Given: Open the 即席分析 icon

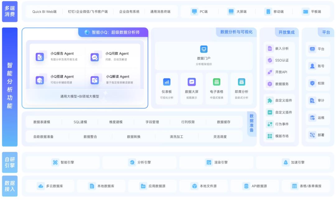Looking at the screenshot, I should pos(241,82).
